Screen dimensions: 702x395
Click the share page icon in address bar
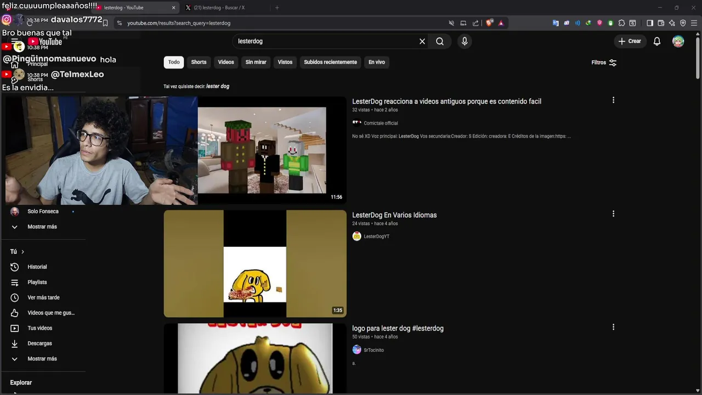[475, 23]
